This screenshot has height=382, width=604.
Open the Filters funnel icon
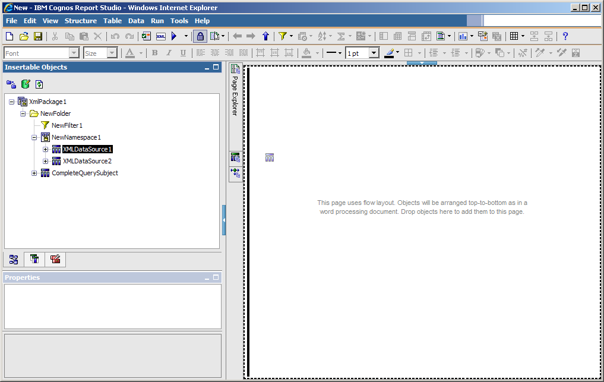[282, 36]
